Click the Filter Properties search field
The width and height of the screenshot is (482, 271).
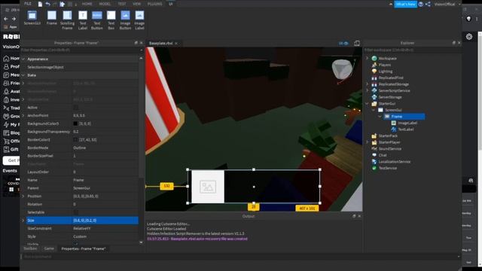80,50
